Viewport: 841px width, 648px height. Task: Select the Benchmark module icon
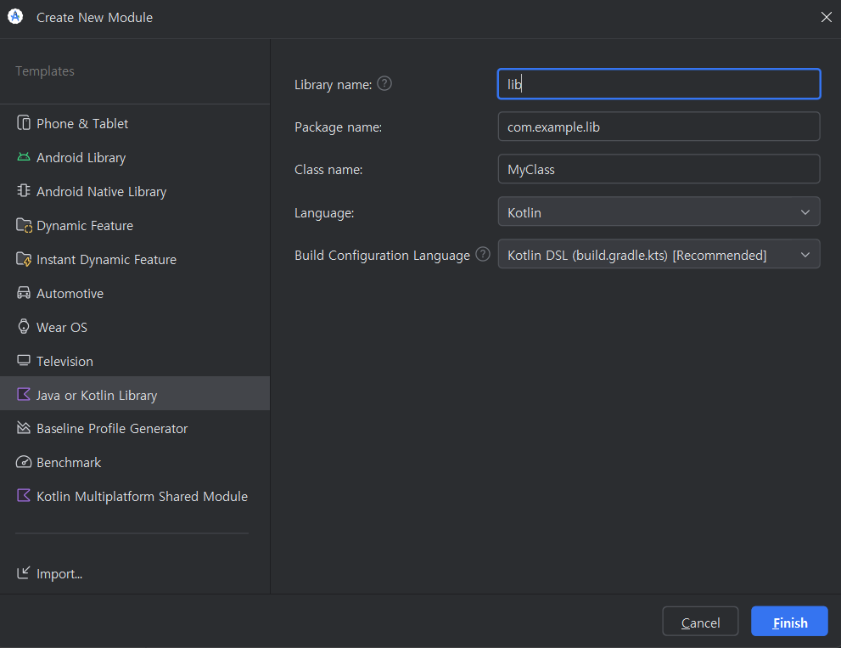(x=23, y=462)
